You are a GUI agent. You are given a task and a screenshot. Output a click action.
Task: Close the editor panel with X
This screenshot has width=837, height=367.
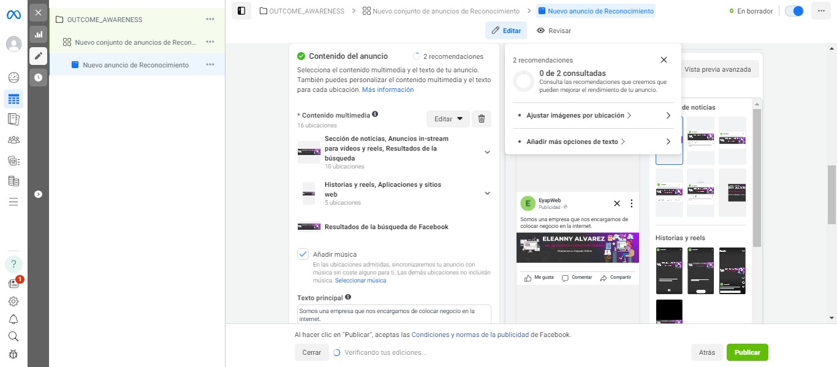[x=38, y=12]
